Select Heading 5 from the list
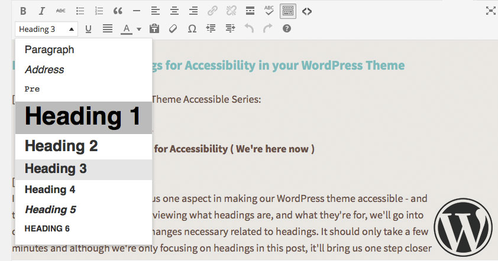This screenshot has width=498, height=261. tap(83, 210)
